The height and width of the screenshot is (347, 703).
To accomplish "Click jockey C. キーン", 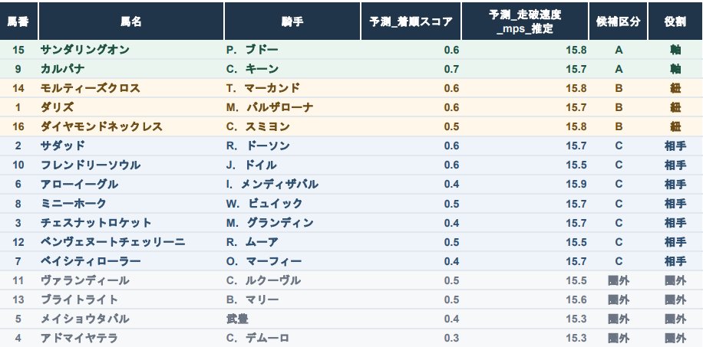I will click(252, 69).
